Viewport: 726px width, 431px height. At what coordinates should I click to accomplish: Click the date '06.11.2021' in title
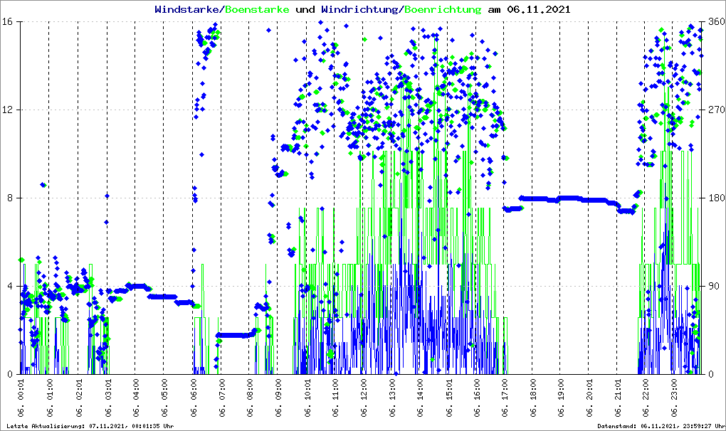point(539,9)
